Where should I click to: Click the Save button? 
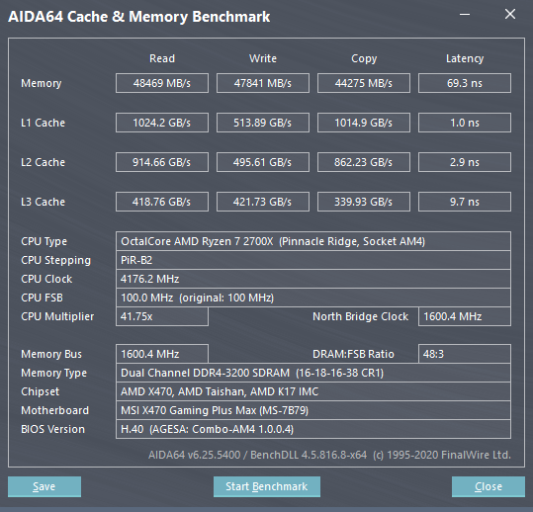(x=44, y=486)
